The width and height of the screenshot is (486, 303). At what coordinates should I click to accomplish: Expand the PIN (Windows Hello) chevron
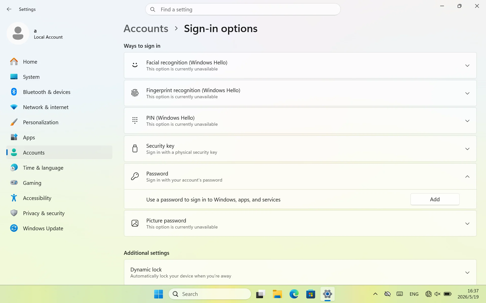coord(467,121)
